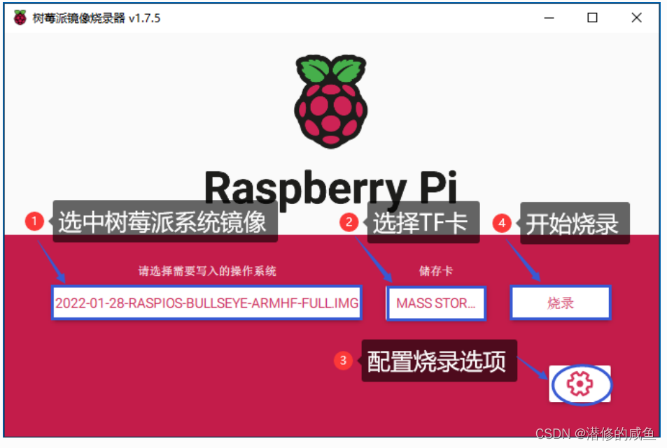
Task: Click annotation marker number 4
Action: click(501, 221)
